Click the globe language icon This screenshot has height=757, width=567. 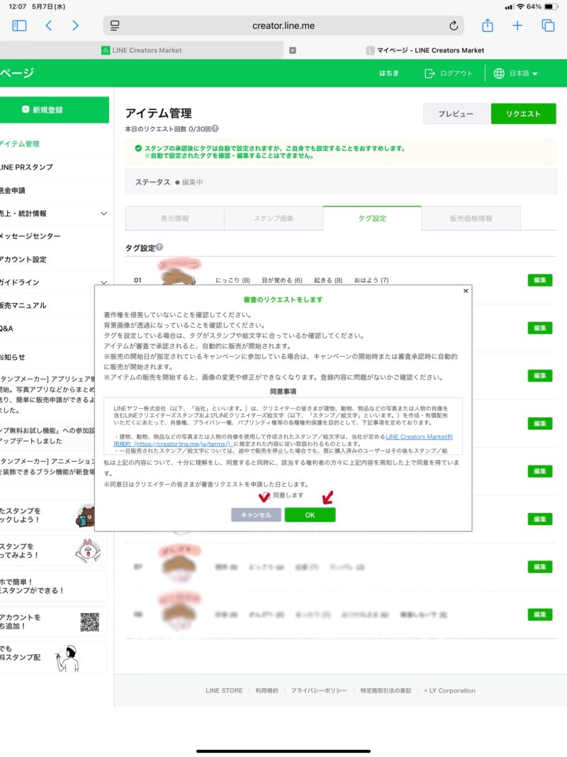point(499,73)
